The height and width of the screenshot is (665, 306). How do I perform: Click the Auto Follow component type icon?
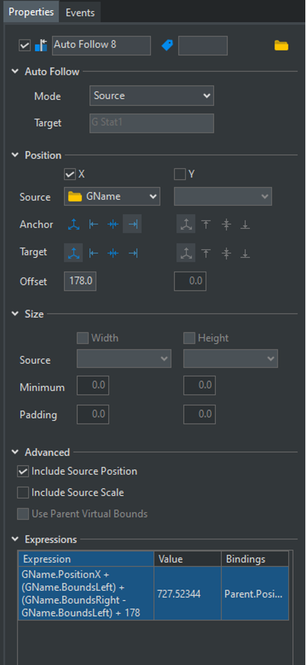point(40,45)
